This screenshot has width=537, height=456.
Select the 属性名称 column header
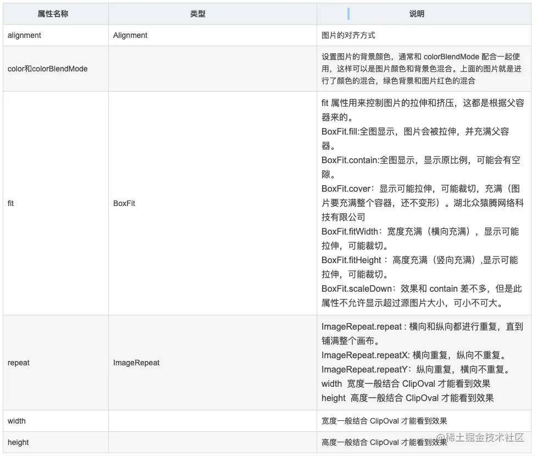(x=55, y=13)
